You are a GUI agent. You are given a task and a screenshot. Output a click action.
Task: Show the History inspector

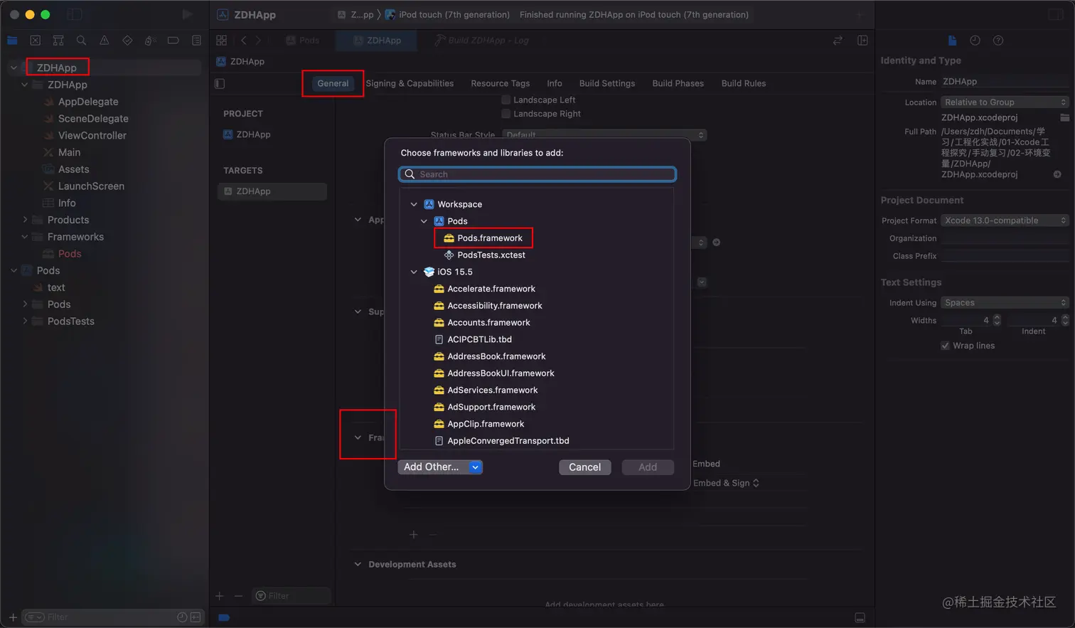(x=975, y=41)
